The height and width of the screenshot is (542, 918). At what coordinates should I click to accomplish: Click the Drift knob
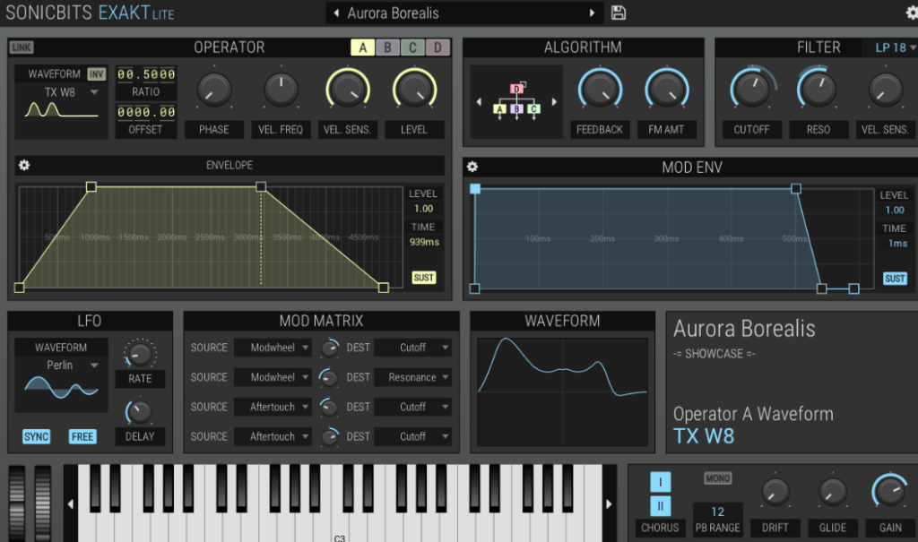pyautogui.click(x=775, y=492)
